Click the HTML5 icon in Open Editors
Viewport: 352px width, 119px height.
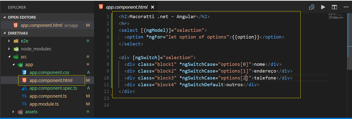(15, 25)
